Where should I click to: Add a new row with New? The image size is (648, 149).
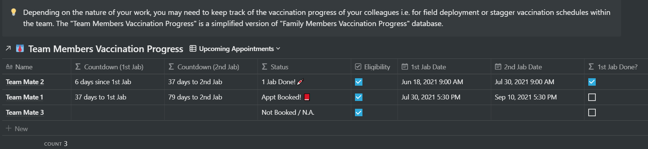17,129
